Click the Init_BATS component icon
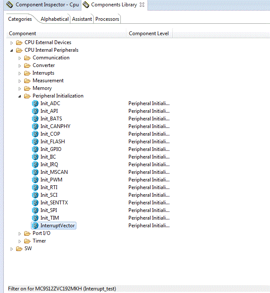 [35, 119]
